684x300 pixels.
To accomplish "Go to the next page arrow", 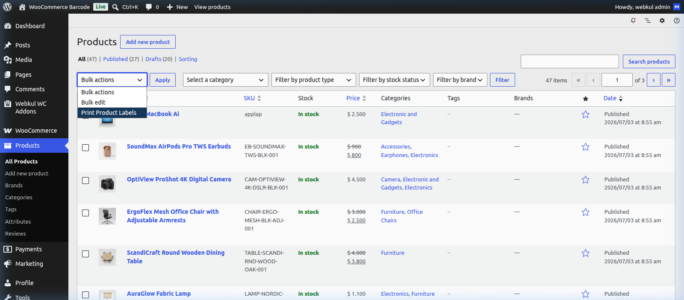I will [x=654, y=80].
